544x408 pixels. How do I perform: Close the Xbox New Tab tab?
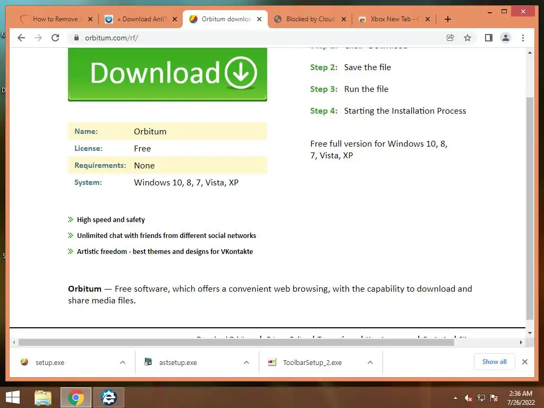[428, 19]
